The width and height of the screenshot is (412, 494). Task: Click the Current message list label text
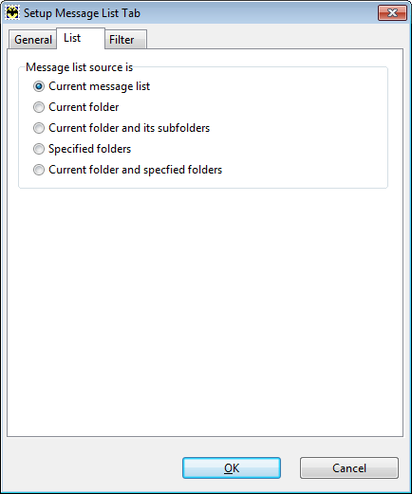click(x=99, y=86)
